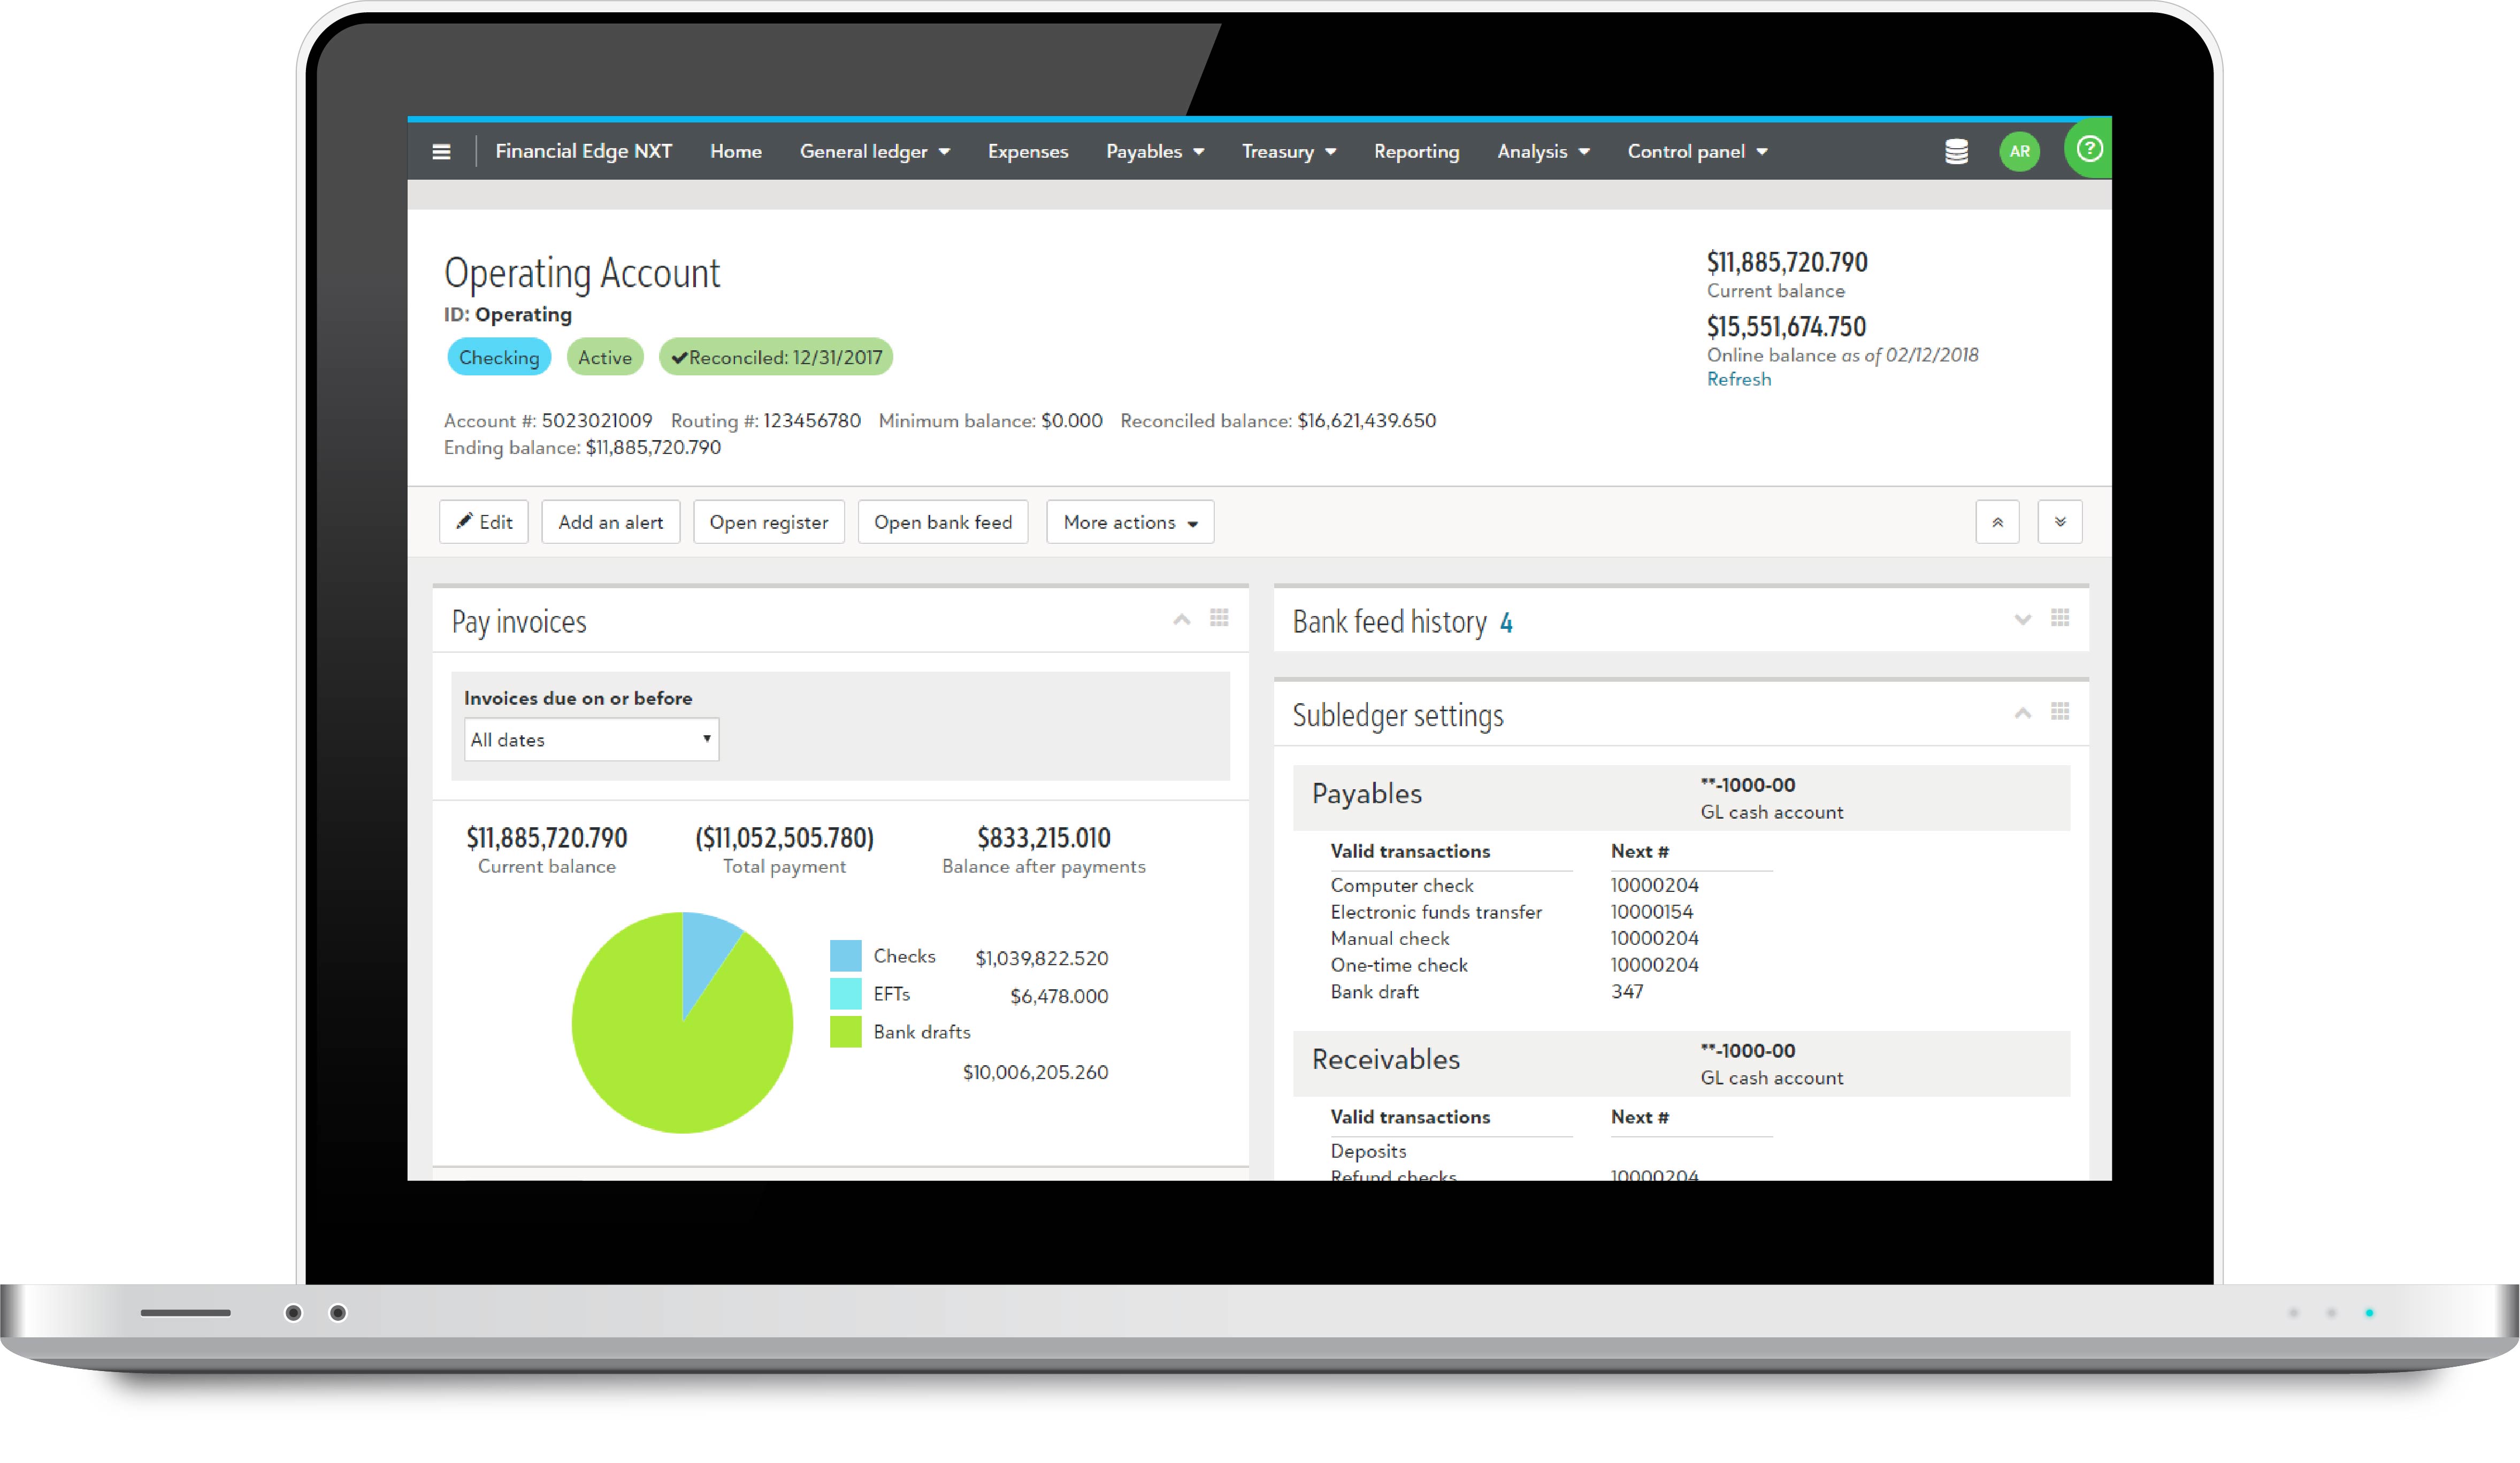Open the Analysis menu
This screenshot has width=2520, height=1463.
(x=1543, y=152)
